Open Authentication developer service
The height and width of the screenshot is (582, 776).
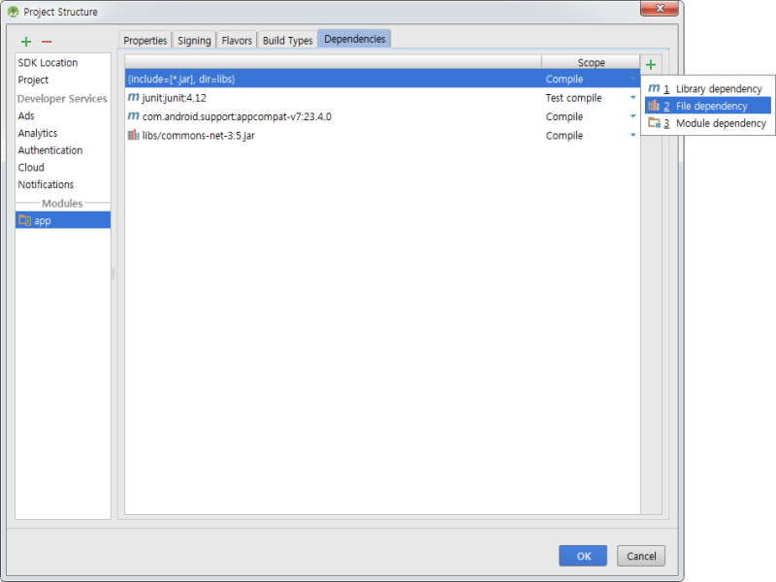pyautogui.click(x=50, y=150)
